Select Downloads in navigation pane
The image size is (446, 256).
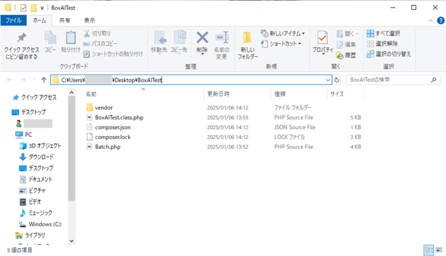pyautogui.click(x=41, y=157)
